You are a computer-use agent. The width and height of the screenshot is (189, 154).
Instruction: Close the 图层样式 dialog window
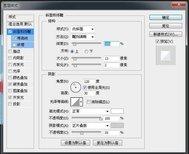coord(180,4)
